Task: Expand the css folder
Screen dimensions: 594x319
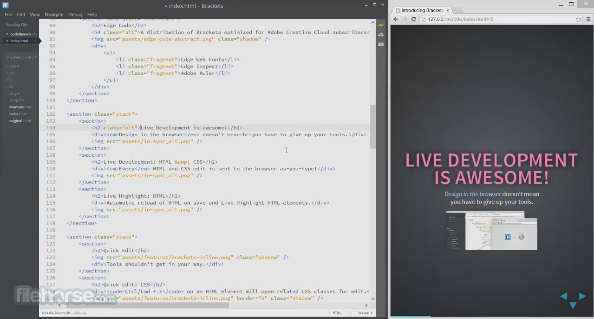Action: tap(12, 73)
